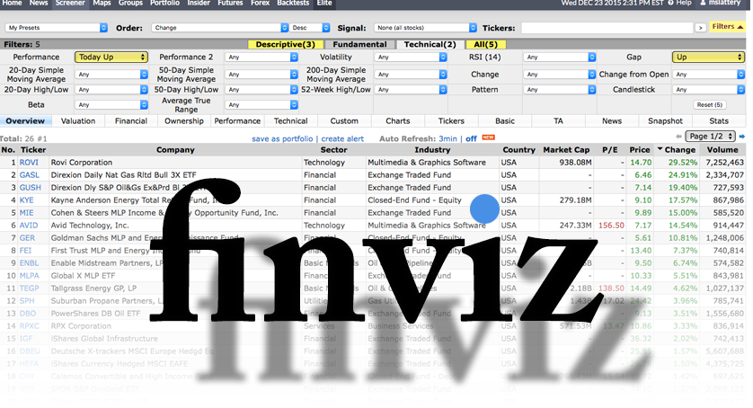Sort by the Market Cap column header
753x408 pixels.
[566, 149]
